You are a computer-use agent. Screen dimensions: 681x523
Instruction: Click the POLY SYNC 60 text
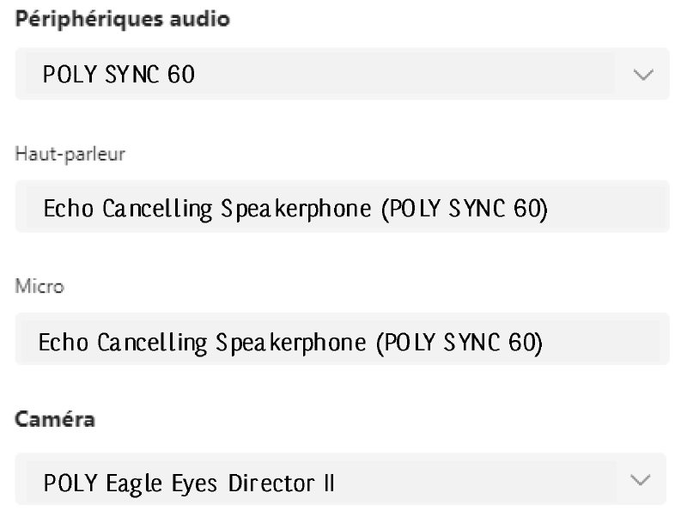(x=119, y=76)
